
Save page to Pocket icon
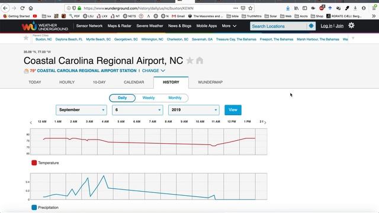[243, 8]
